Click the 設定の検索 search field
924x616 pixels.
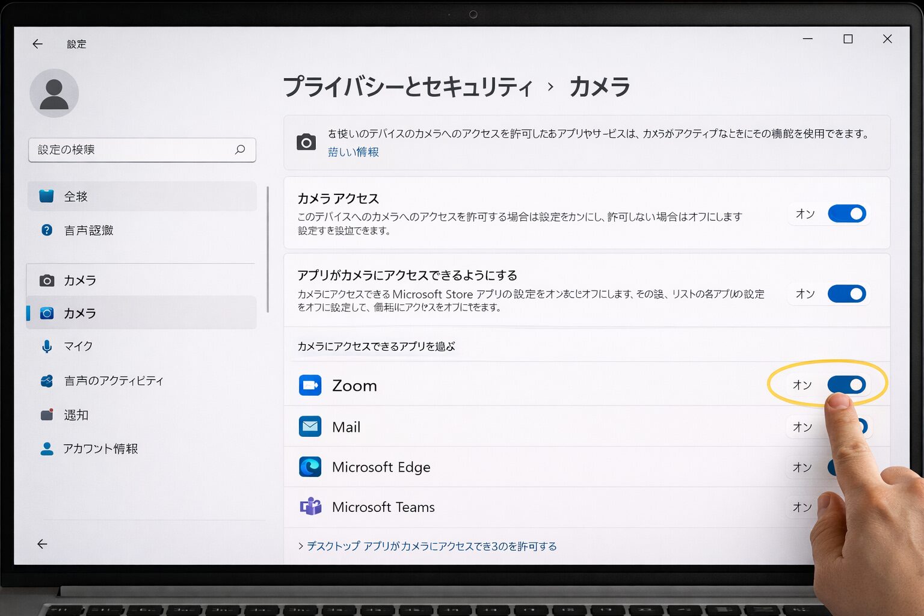132,150
